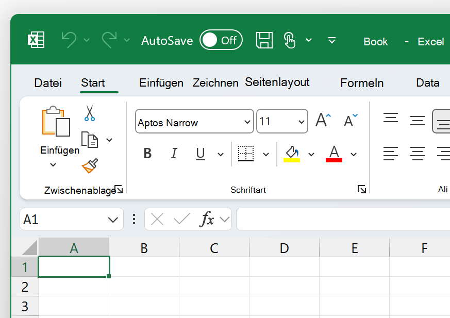Open the fill color palette dropdown
This screenshot has height=318, width=450.
pos(311,155)
